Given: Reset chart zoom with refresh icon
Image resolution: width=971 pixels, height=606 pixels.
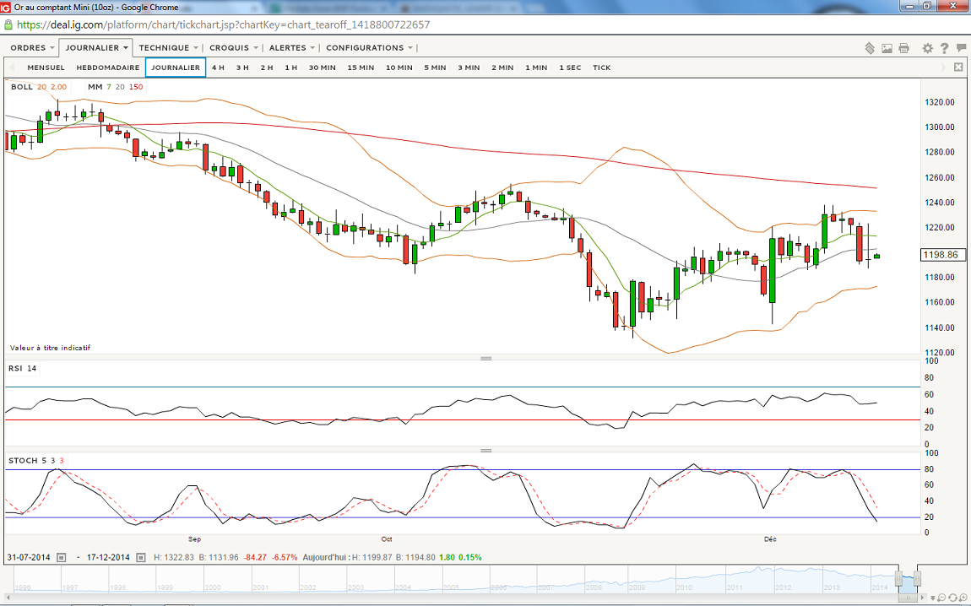Looking at the screenshot, I should 952,598.
